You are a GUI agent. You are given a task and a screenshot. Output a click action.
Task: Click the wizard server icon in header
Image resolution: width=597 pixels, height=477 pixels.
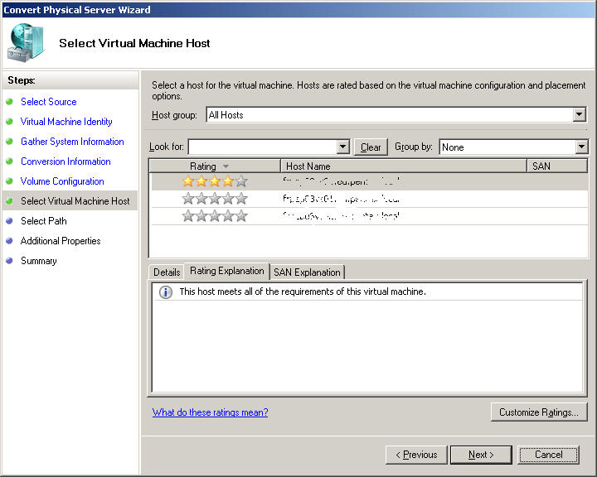(27, 42)
